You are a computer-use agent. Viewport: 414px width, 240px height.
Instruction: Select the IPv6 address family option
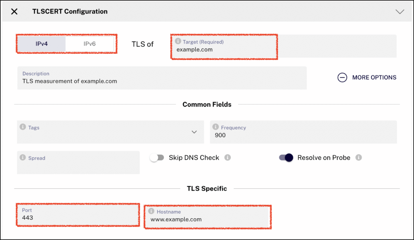coord(89,44)
